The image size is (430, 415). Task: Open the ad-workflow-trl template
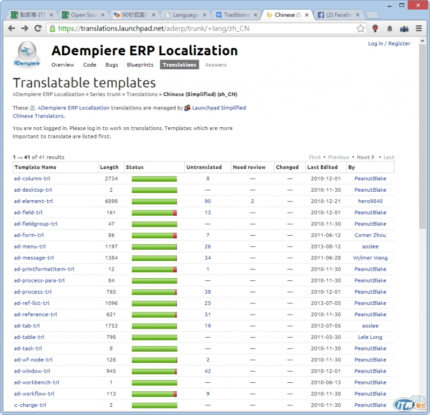tap(34, 394)
